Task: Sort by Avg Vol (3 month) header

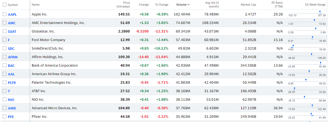Action: (x=212, y=5)
